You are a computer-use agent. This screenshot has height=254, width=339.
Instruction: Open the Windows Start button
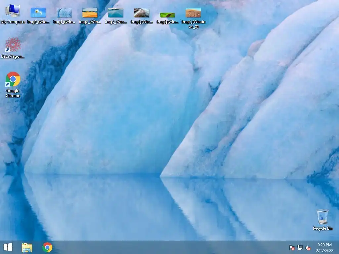pos(8,247)
